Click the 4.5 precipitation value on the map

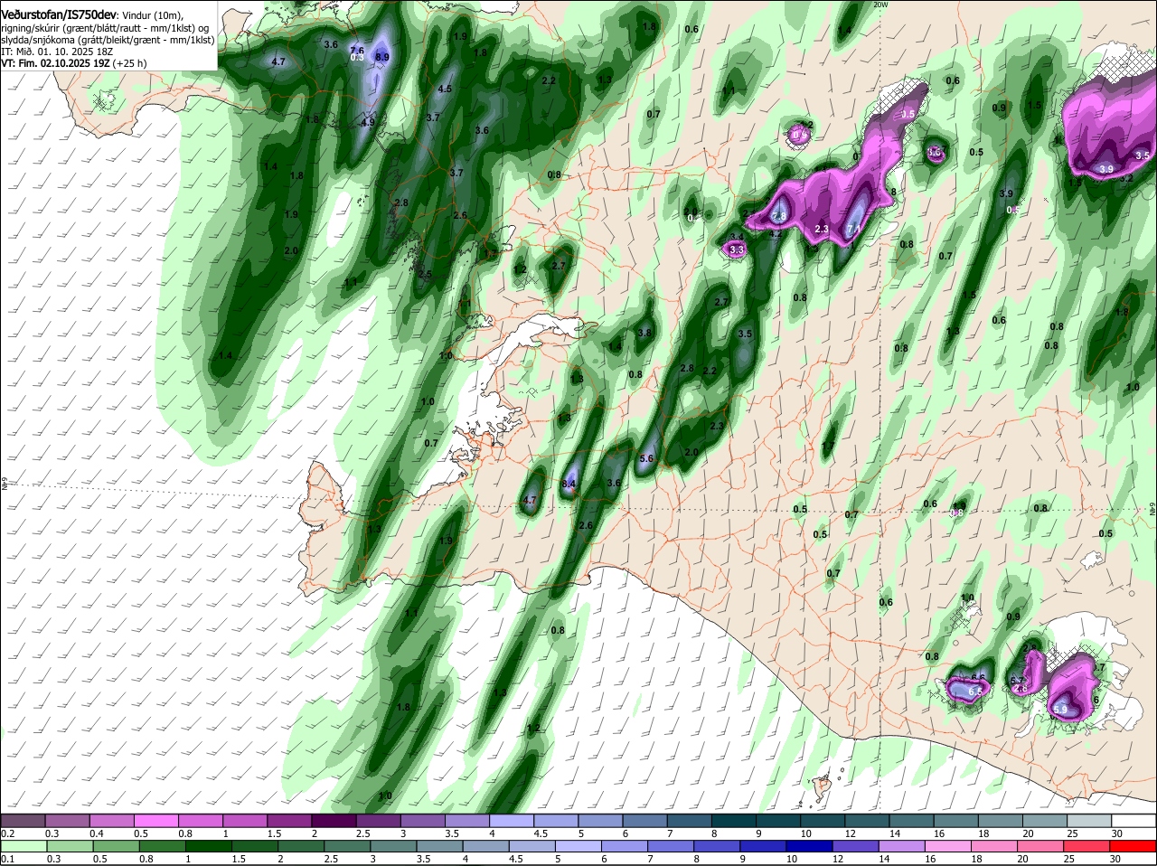point(445,89)
